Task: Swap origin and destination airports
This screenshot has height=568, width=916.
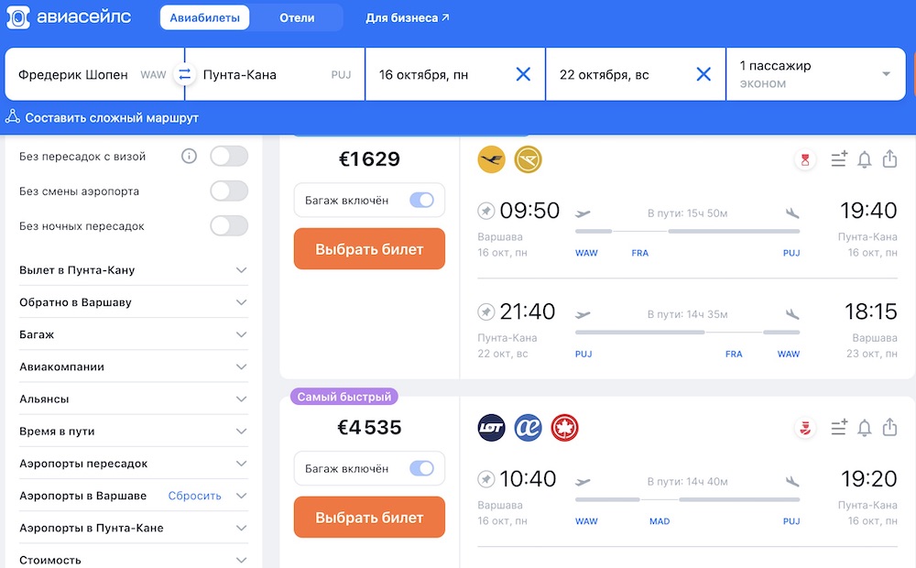Action: point(185,74)
